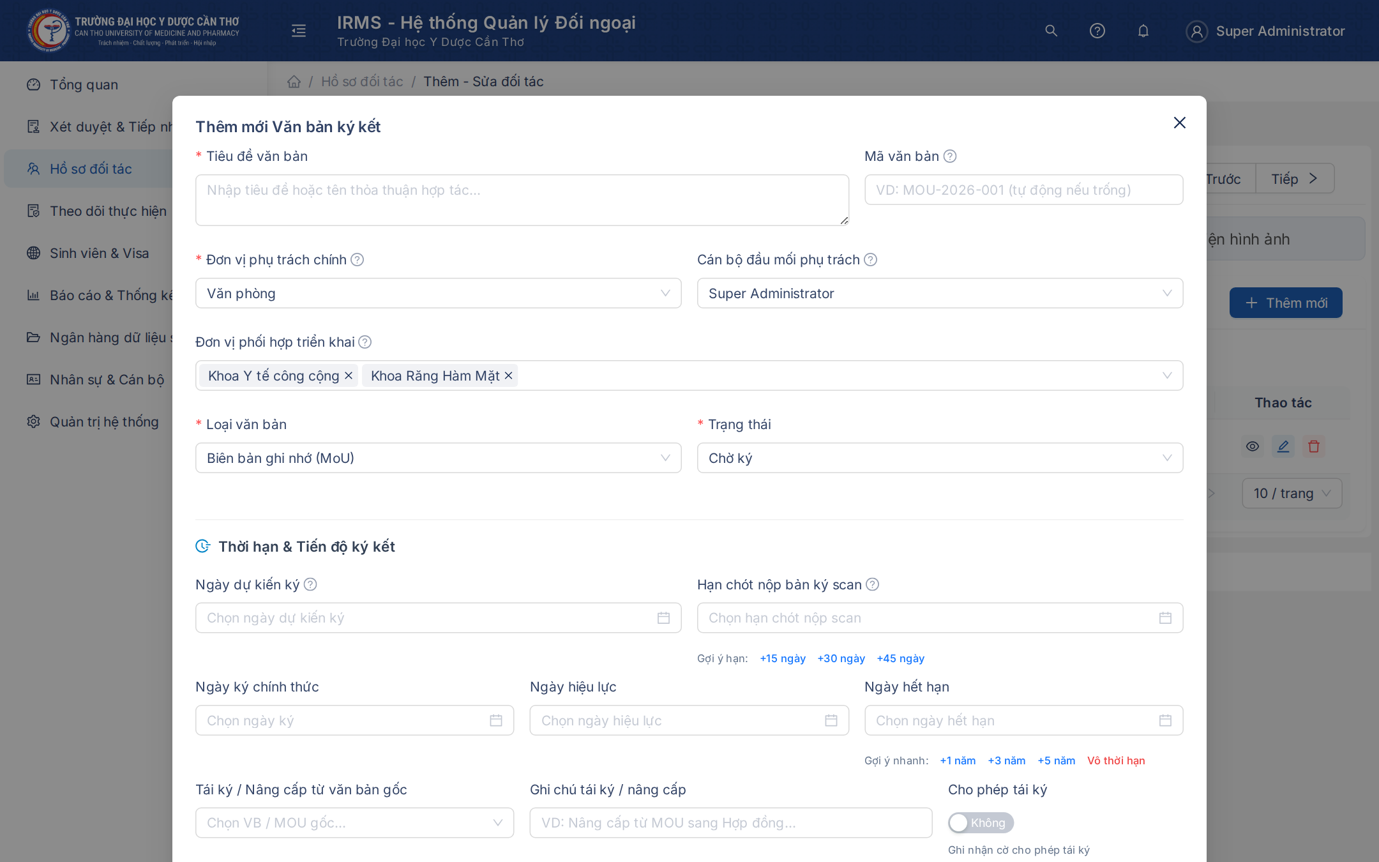Click the red delete trash icon
The width and height of the screenshot is (1379, 862).
click(1314, 446)
